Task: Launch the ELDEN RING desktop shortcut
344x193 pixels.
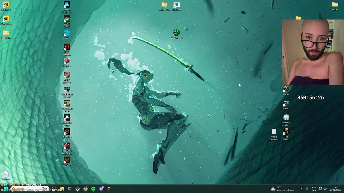Action: (x=67, y=21)
